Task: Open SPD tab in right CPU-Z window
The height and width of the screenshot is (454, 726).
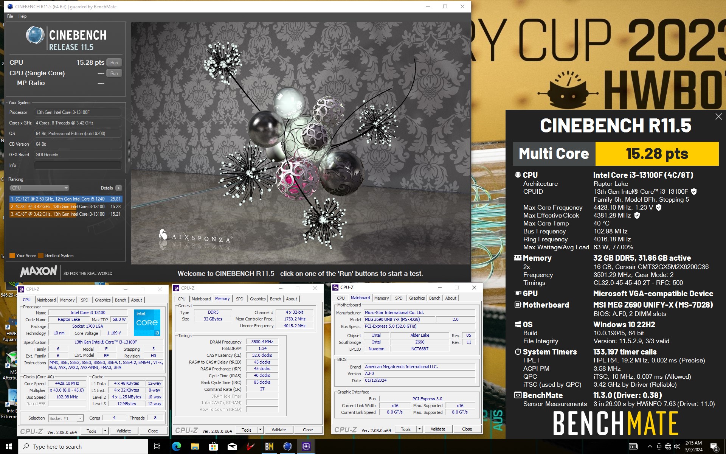Action: pyautogui.click(x=399, y=298)
